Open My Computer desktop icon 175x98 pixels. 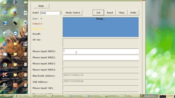5,14
